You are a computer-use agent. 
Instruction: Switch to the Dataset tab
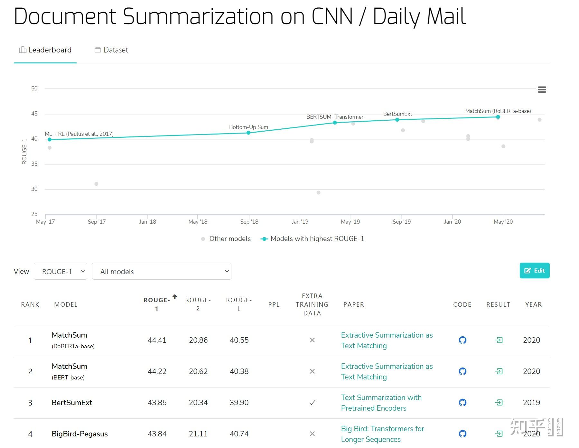pos(111,50)
